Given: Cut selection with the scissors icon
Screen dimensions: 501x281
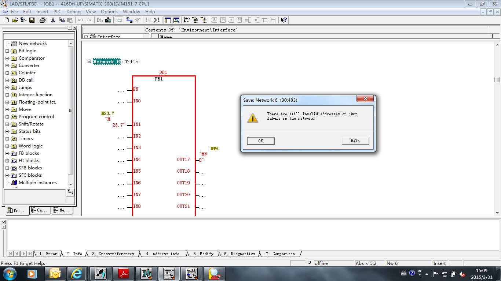Looking at the screenshot, I should [53, 20].
